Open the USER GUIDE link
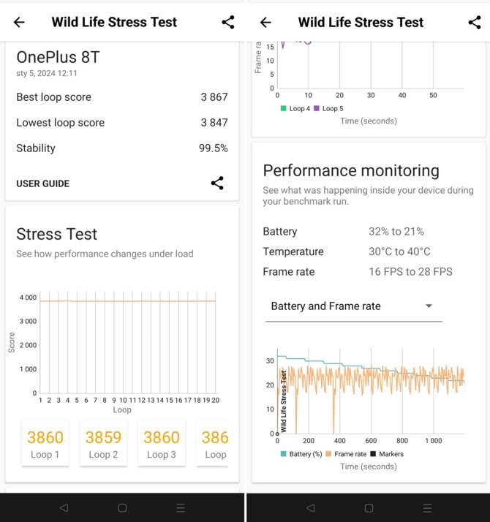 pos(43,184)
